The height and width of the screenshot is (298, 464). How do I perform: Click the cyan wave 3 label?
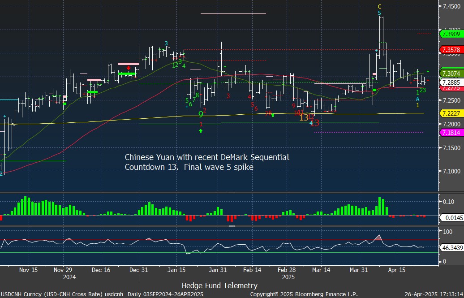point(166,43)
